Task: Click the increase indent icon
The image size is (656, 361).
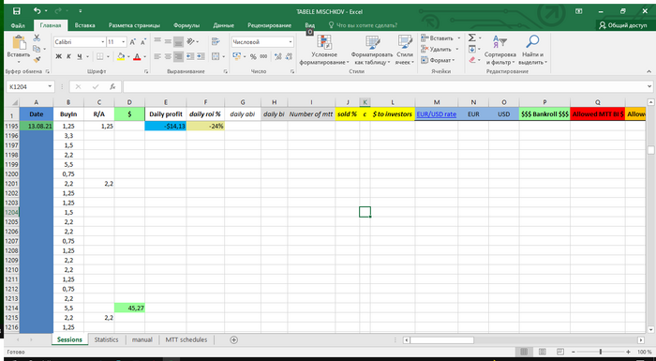Action: (x=201, y=56)
